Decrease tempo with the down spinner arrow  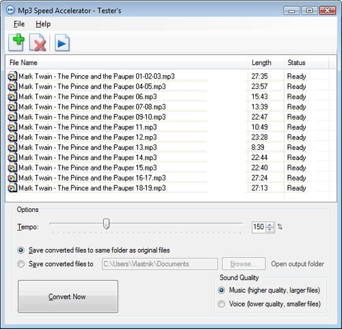point(270,229)
